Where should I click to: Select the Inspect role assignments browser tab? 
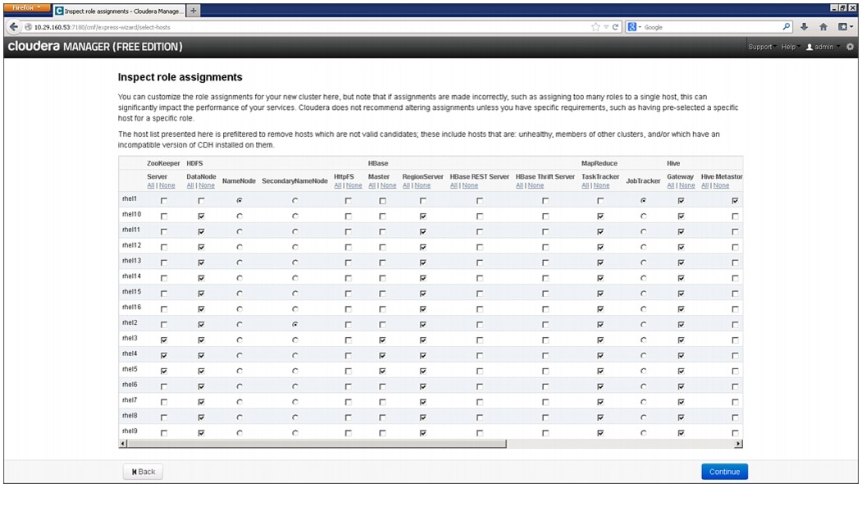(119, 11)
